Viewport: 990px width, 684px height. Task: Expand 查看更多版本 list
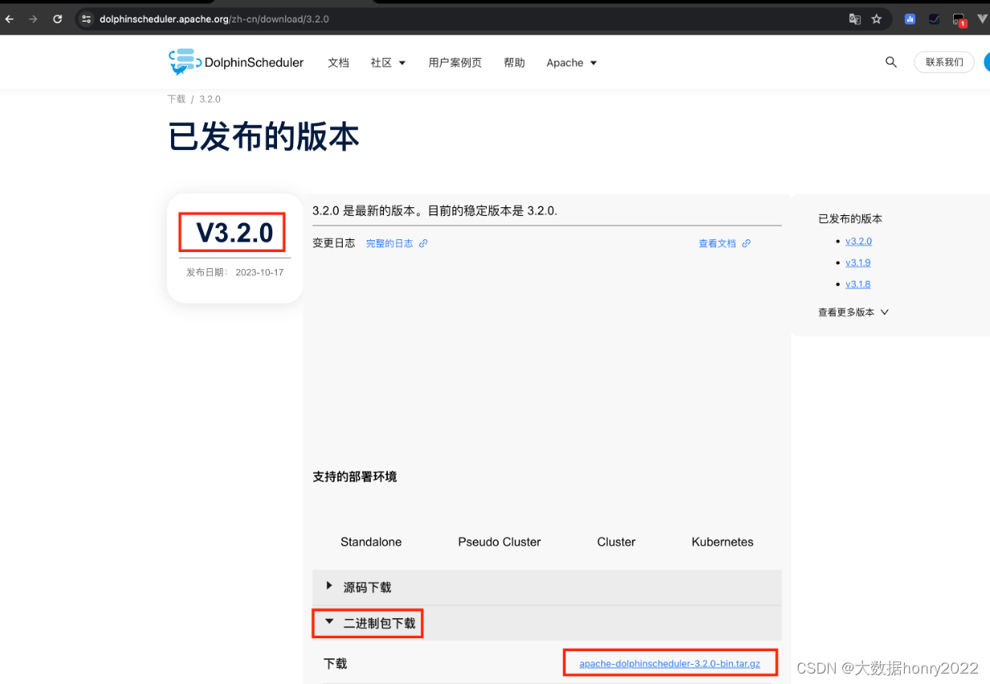(853, 312)
